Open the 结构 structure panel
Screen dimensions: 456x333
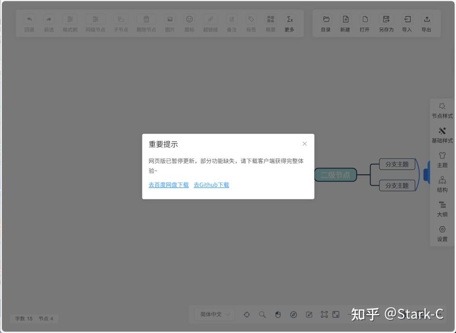[x=442, y=184]
